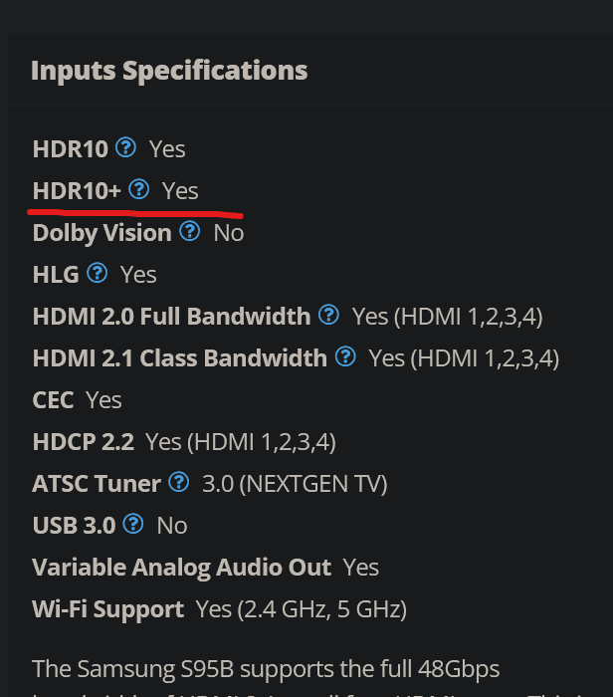Open the HDR10+ help tooltip icon
The image size is (613, 697).
click(x=139, y=189)
